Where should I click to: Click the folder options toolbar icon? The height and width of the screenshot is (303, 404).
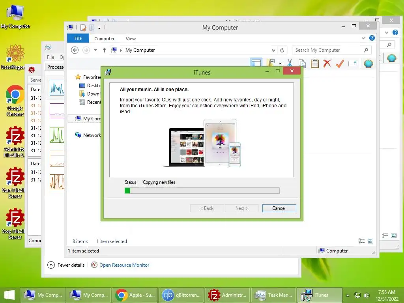(x=271, y=63)
